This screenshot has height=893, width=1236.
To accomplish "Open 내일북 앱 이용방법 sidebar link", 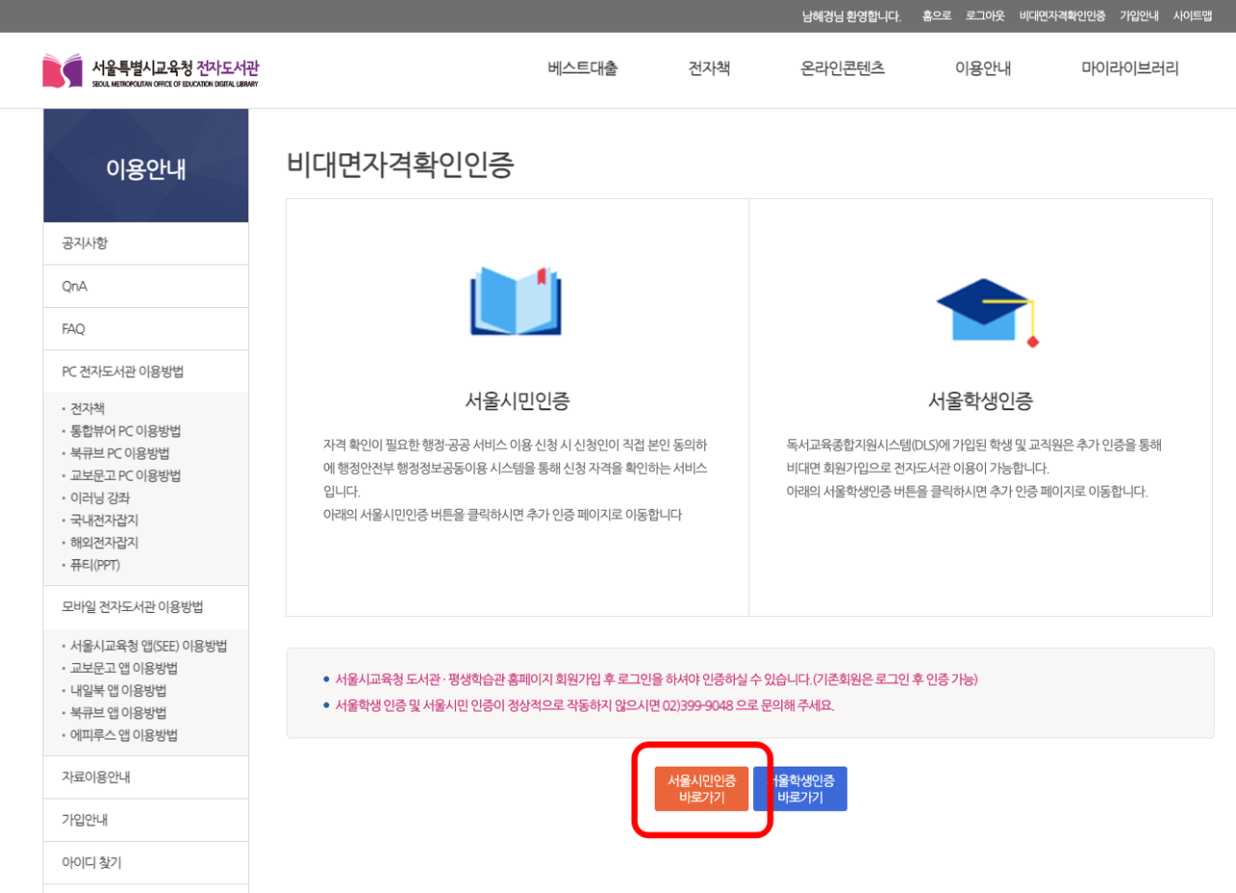I will [118, 690].
